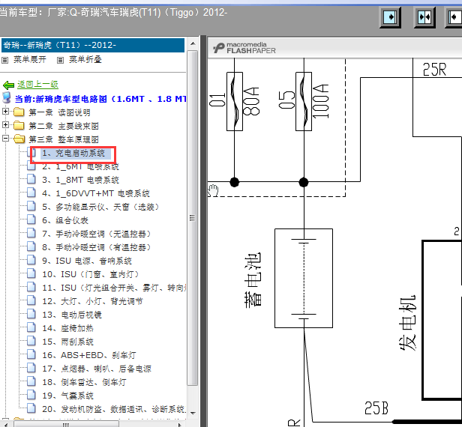Click the 01 80A fuse in diagram
Viewport: 462px width, 427px height.
pyautogui.click(x=235, y=101)
